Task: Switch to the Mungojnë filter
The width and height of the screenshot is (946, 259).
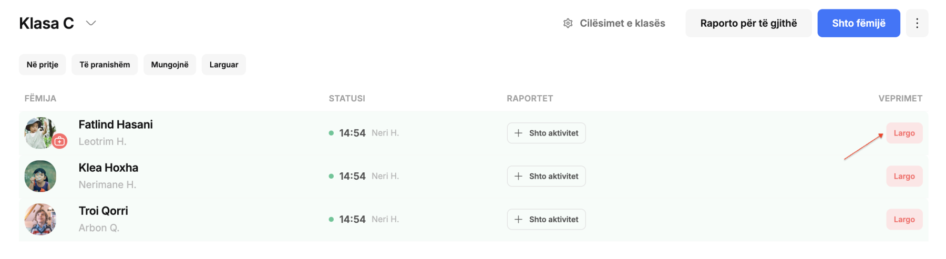Action: pos(170,65)
